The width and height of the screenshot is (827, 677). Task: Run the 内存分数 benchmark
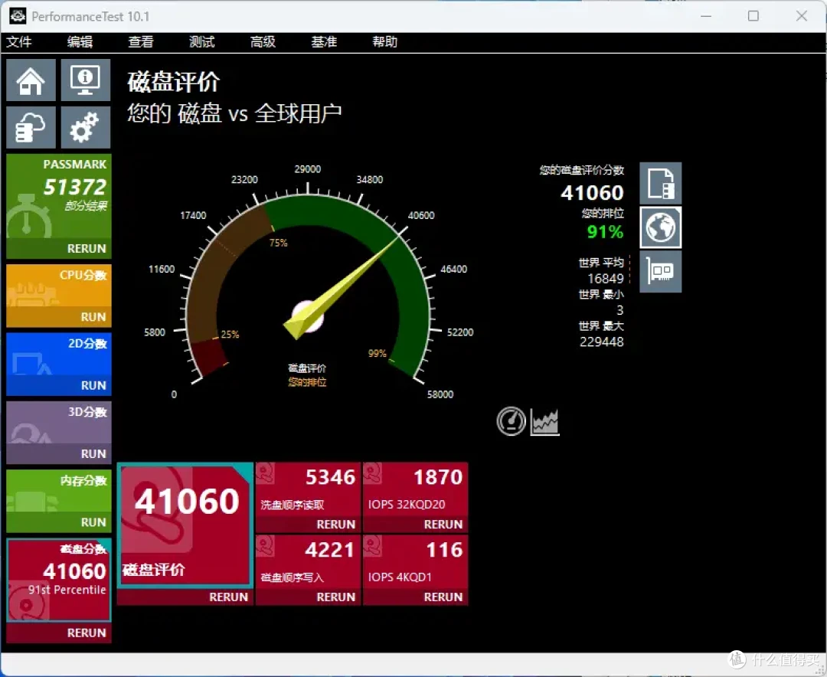(x=93, y=522)
